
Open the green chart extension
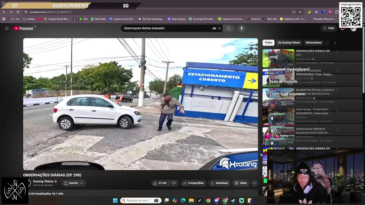click(x=309, y=12)
